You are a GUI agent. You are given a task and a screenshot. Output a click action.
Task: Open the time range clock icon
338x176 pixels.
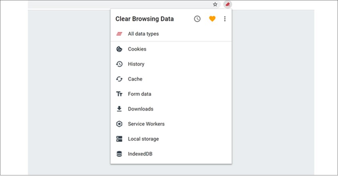(197, 19)
